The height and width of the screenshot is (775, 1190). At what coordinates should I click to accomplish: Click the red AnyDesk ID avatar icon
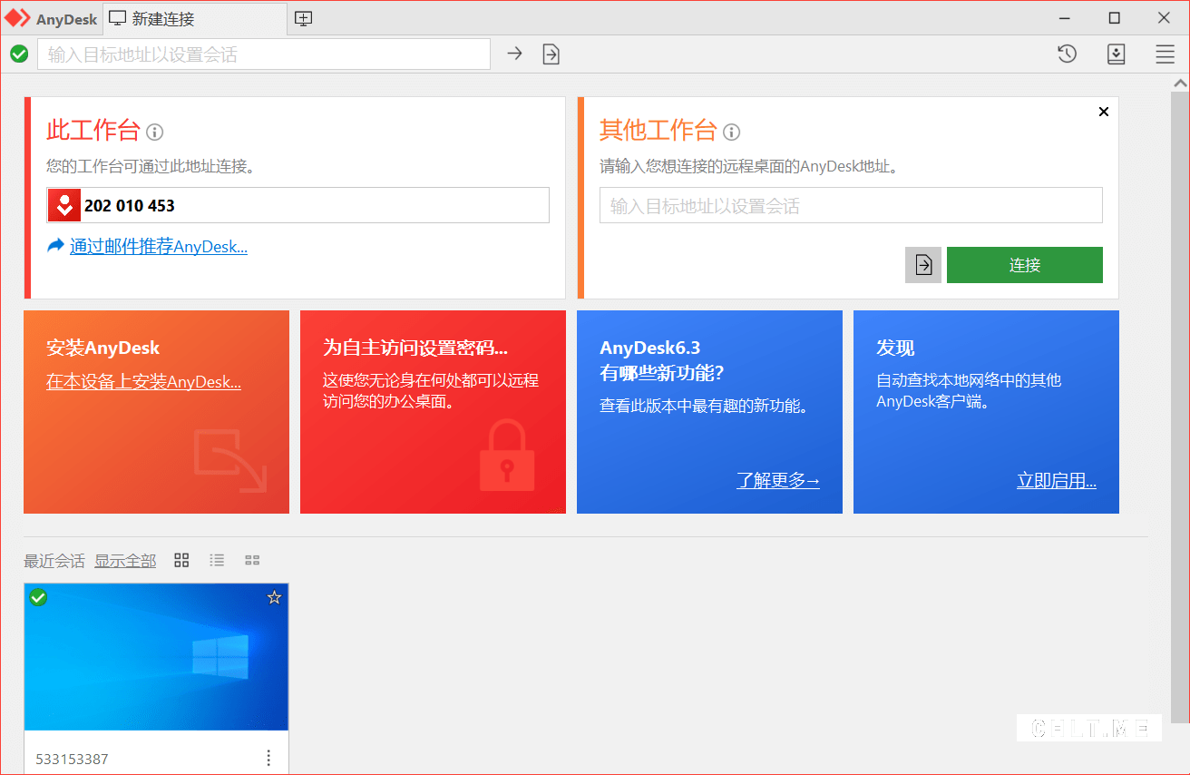click(x=64, y=205)
